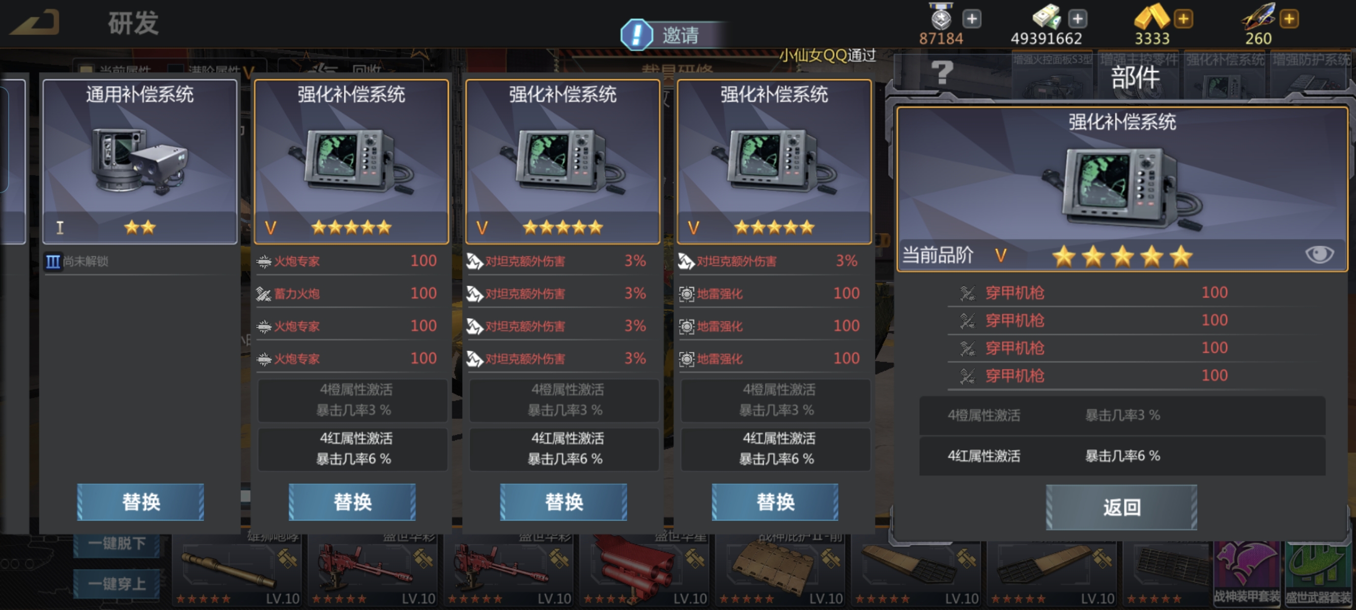
Task: Click 替换 under 通用补偿系统 card
Action: pos(140,502)
